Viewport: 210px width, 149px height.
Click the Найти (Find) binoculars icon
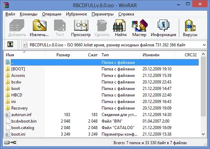(x=119, y=25)
